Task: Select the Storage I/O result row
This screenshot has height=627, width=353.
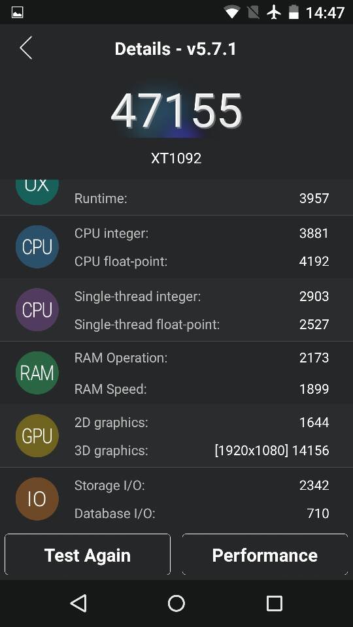Action: (x=202, y=485)
